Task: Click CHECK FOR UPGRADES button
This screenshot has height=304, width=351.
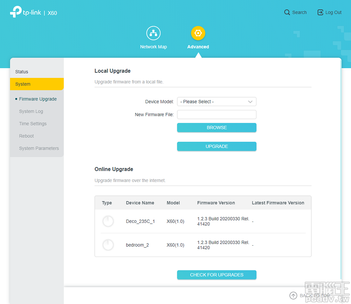Action: tap(217, 275)
